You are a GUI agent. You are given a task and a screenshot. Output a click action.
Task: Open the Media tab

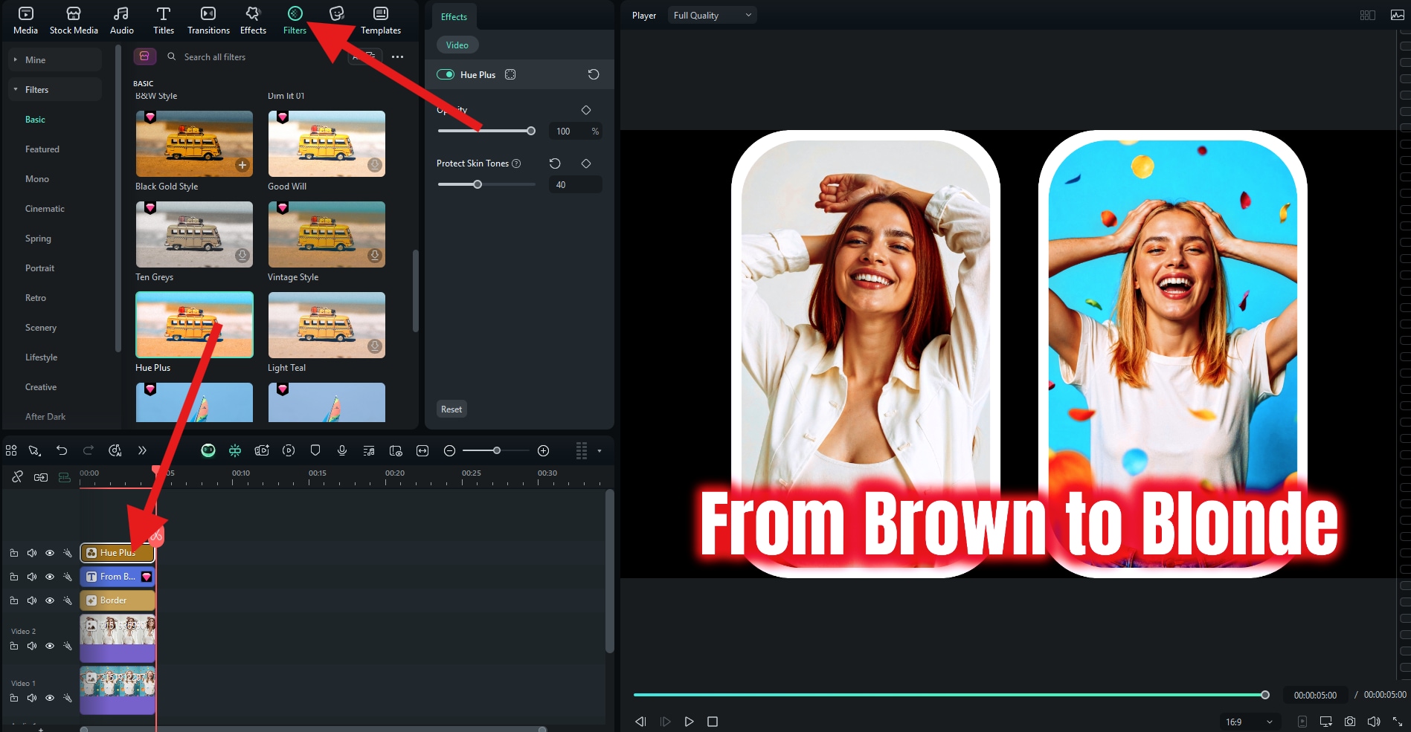pyautogui.click(x=25, y=20)
